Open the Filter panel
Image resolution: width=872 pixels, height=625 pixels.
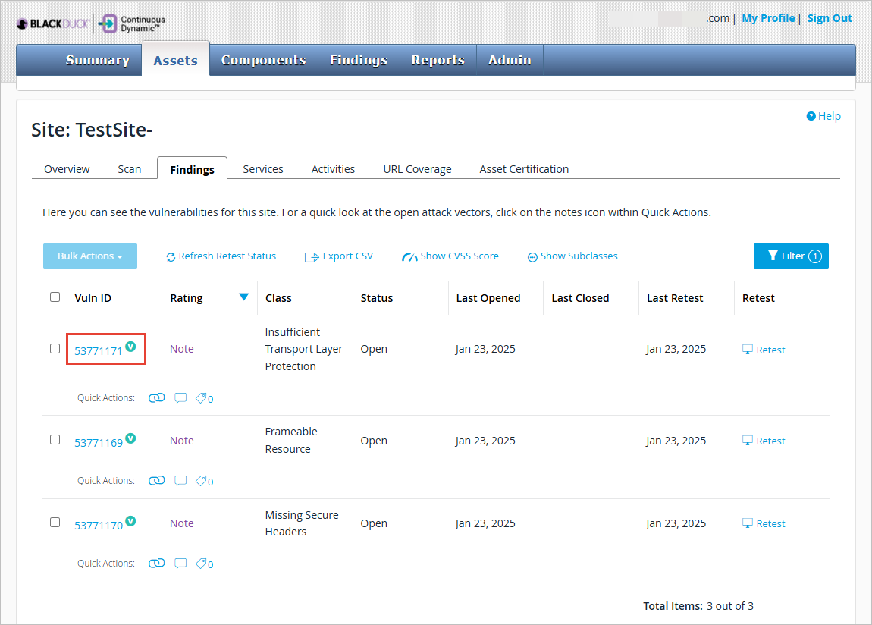pyautogui.click(x=791, y=256)
